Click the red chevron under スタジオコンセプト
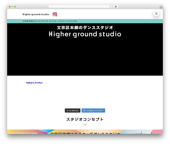The width and height of the screenshot is (170, 144). click(x=85, y=125)
